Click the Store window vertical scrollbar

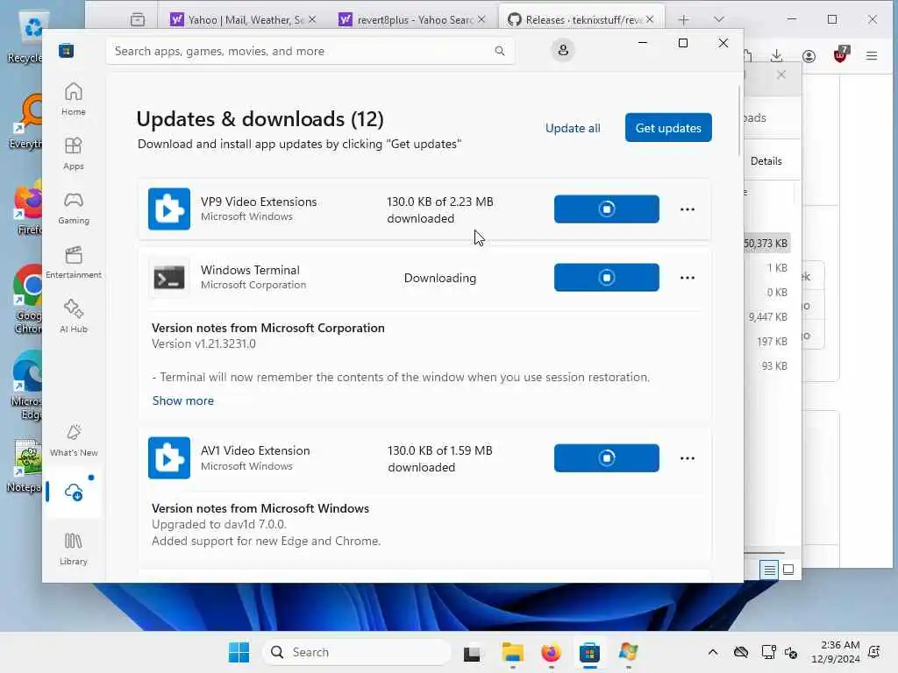pos(739,120)
